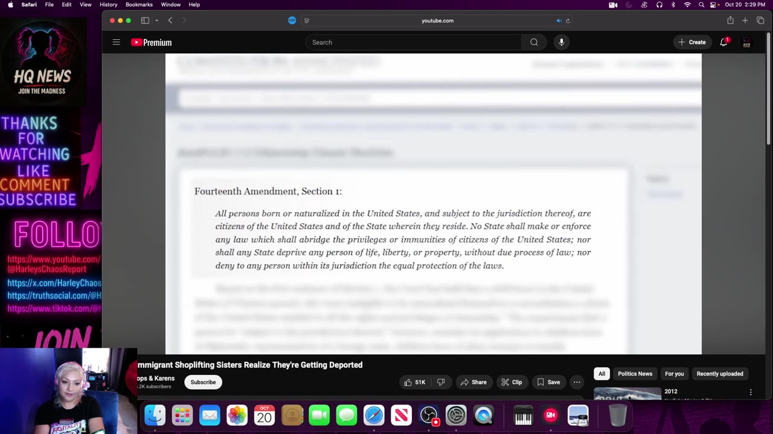Open Safari reader/page menu icon
This screenshot has height=434, width=773.
click(307, 20)
